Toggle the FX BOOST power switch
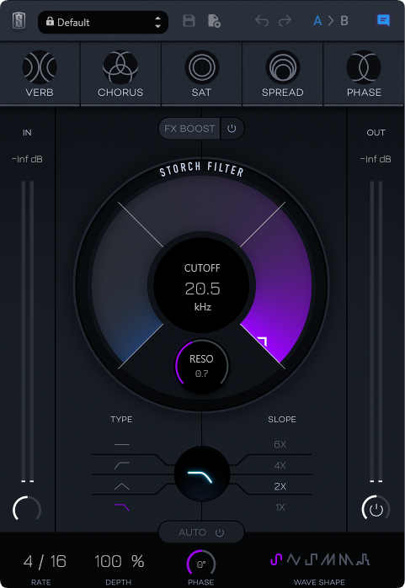 point(232,129)
